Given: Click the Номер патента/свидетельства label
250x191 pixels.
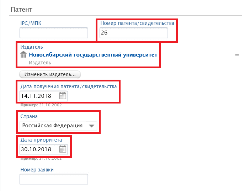Looking at the screenshot, I should 137,23.
